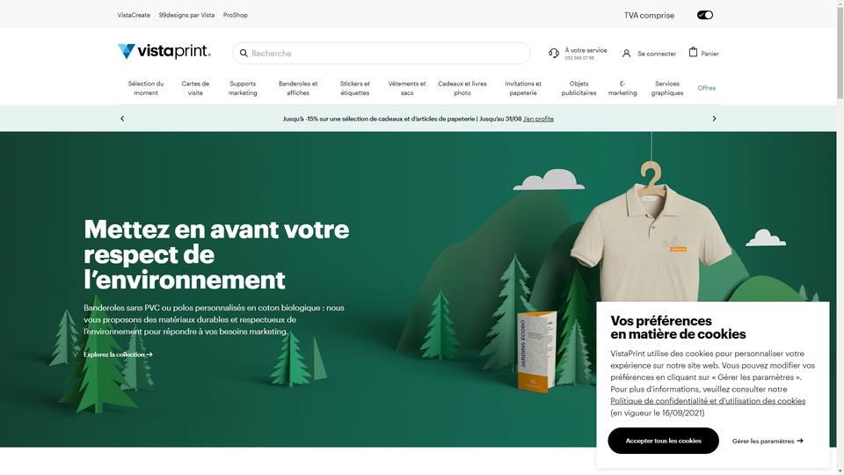Image resolution: width=844 pixels, height=475 pixels.
Task: Click the page vertical scrollbar
Action: 840,237
